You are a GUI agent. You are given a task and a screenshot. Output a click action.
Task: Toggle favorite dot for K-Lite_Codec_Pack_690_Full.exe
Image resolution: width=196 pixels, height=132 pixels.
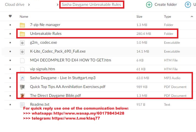[x=10, y=51]
